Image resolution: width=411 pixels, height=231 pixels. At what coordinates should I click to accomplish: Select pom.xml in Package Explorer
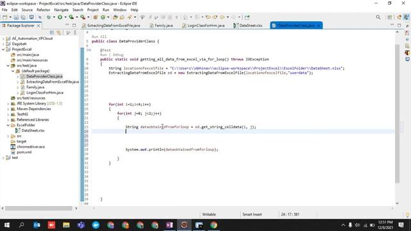[24, 152]
